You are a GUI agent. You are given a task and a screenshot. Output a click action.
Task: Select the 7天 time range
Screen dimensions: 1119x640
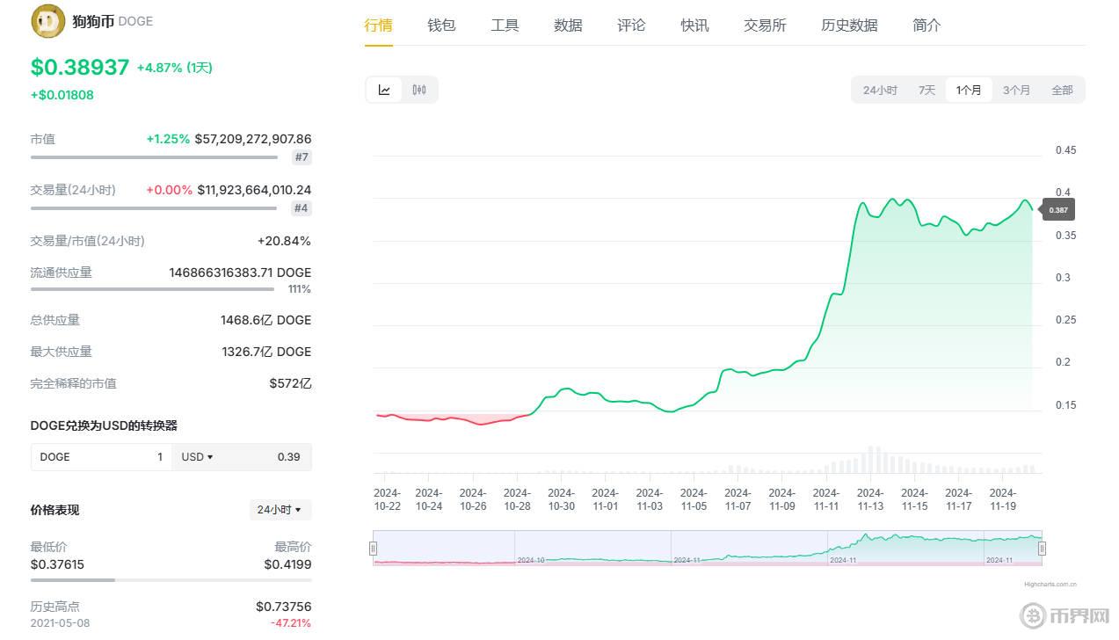925,89
